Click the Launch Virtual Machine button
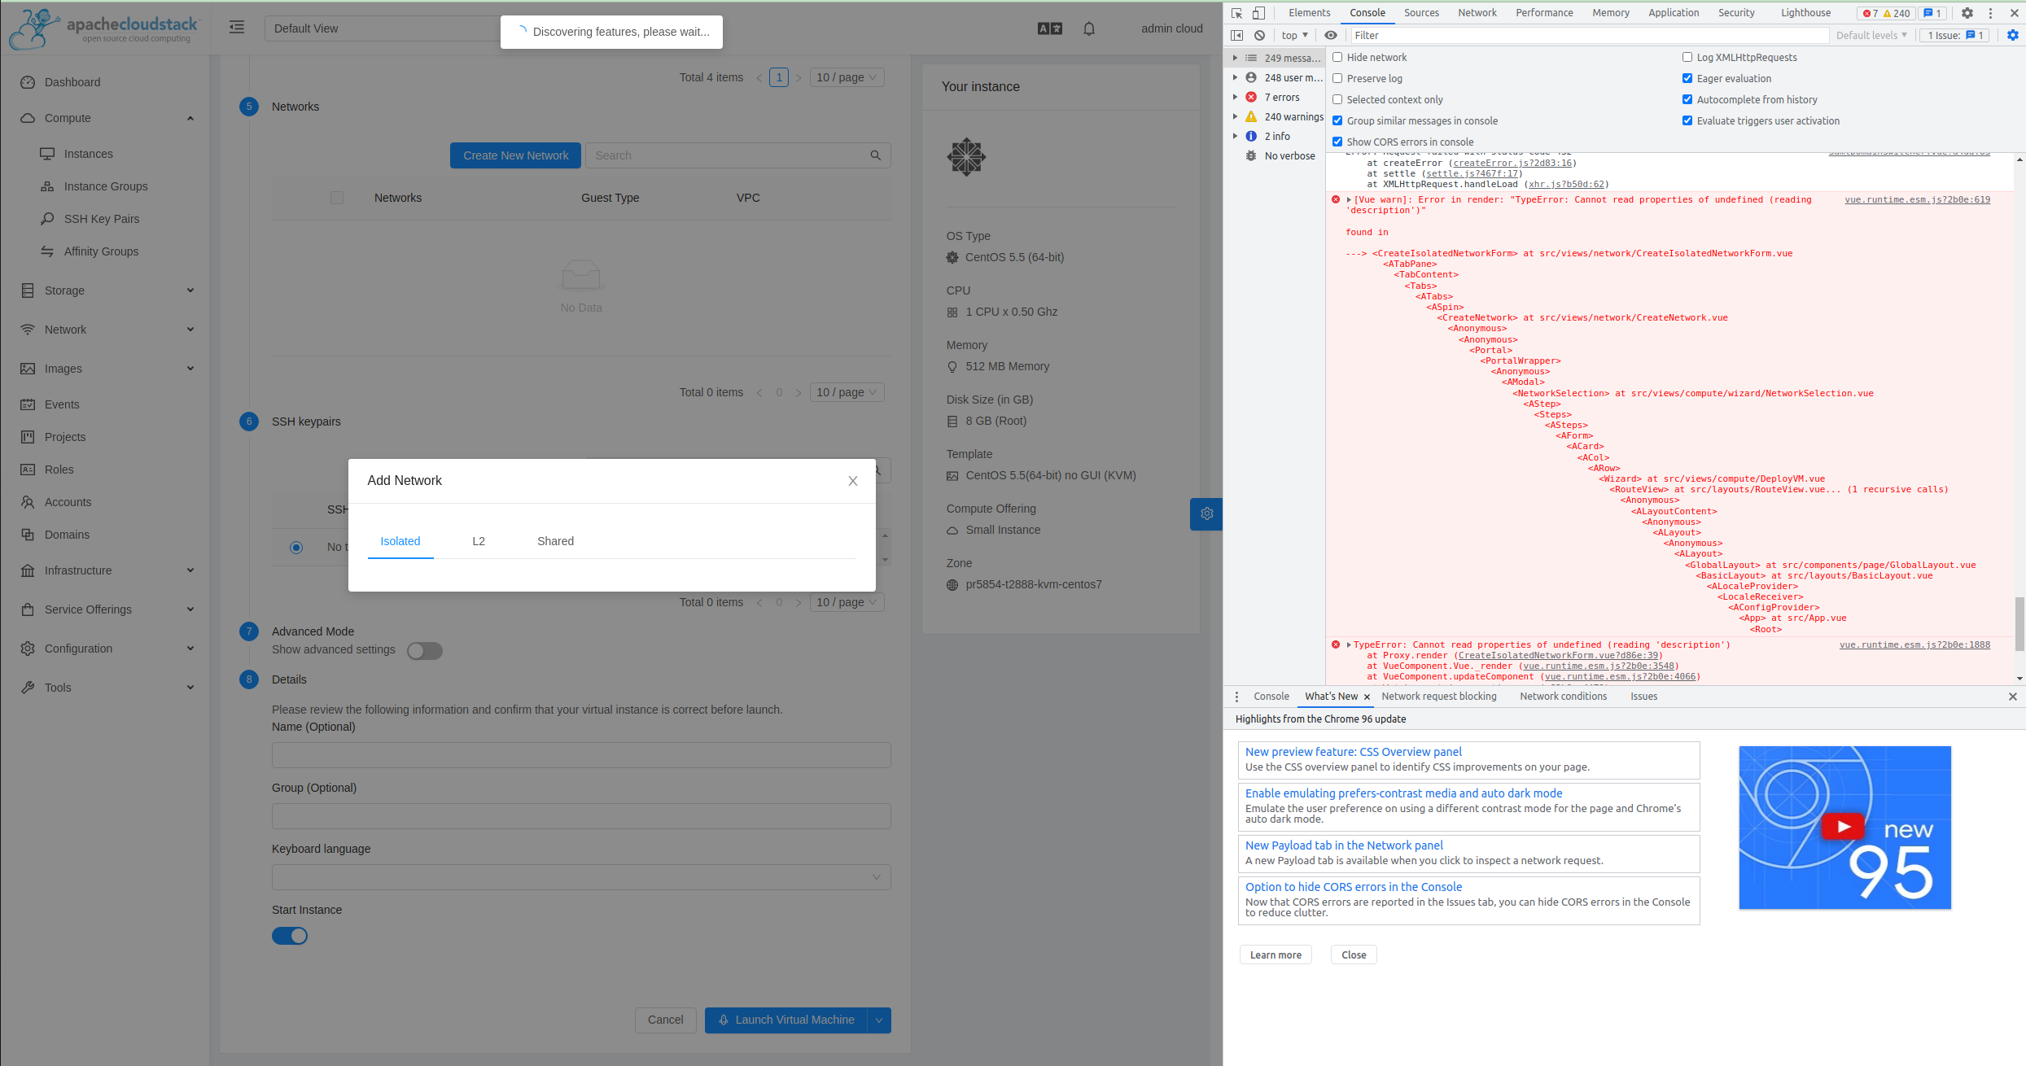2026x1066 pixels. pos(785,1020)
